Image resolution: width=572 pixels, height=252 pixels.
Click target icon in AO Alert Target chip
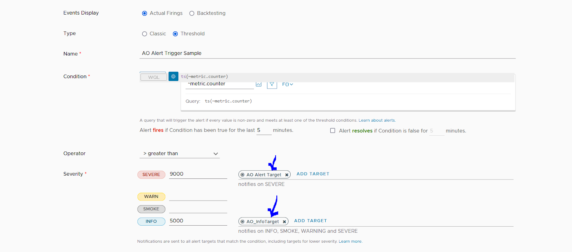click(x=242, y=175)
